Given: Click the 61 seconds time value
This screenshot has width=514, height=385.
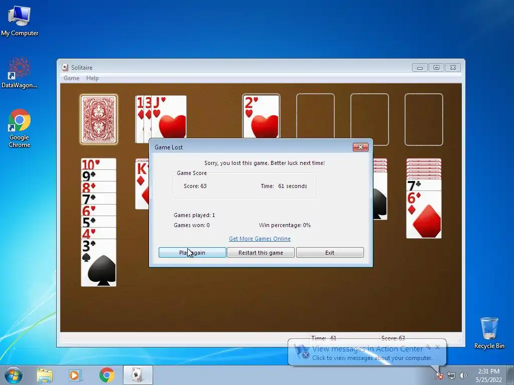Looking at the screenshot, I should 293,186.
